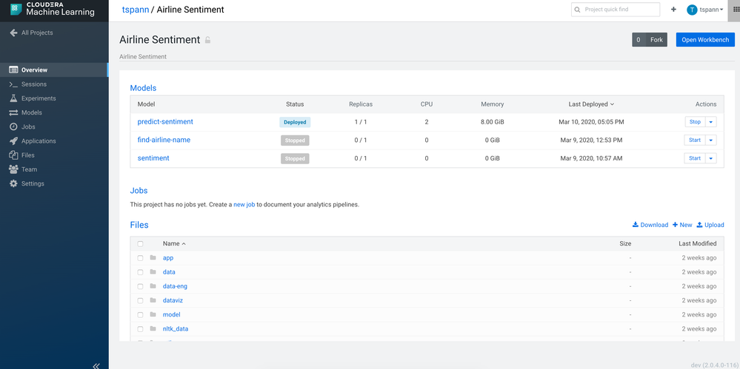Open the Applications rocket icon in sidebar
Screen dimensions: 740x369
pyautogui.click(x=13, y=141)
